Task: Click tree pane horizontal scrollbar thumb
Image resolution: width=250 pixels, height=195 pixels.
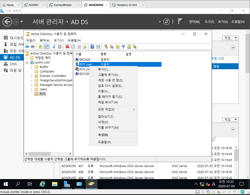Action: tap(39, 154)
